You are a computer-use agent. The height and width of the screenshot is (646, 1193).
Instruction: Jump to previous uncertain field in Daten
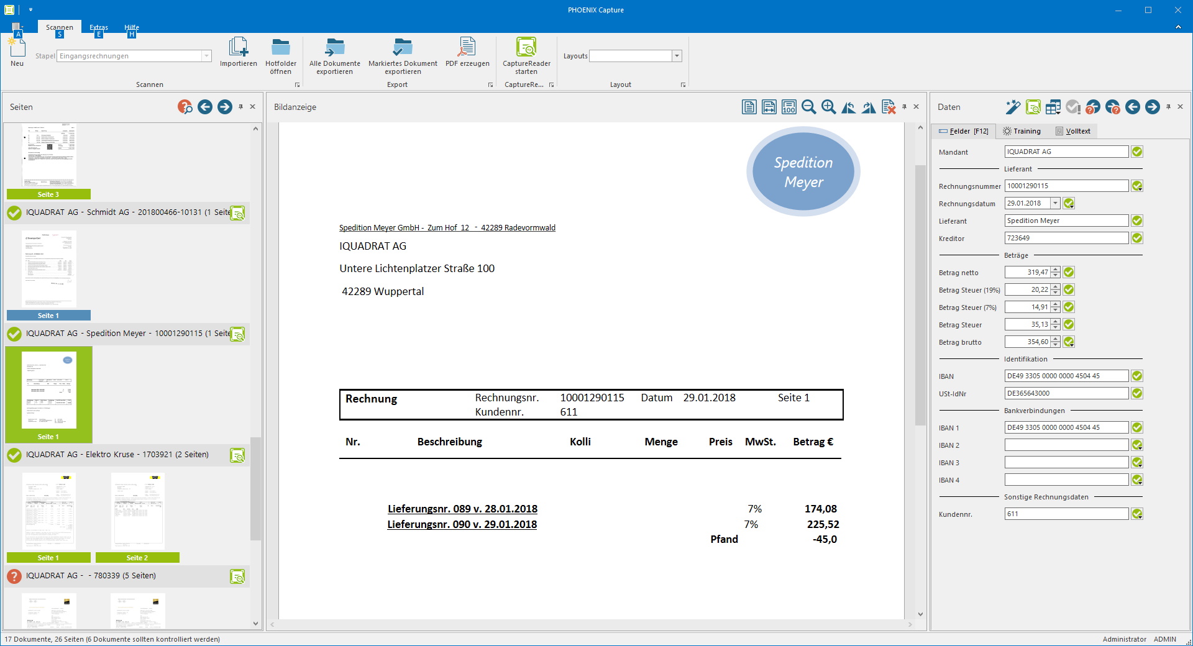point(1093,107)
